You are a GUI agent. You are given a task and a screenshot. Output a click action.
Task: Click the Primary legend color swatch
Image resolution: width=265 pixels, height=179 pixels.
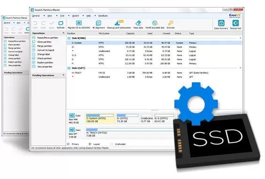(68, 144)
